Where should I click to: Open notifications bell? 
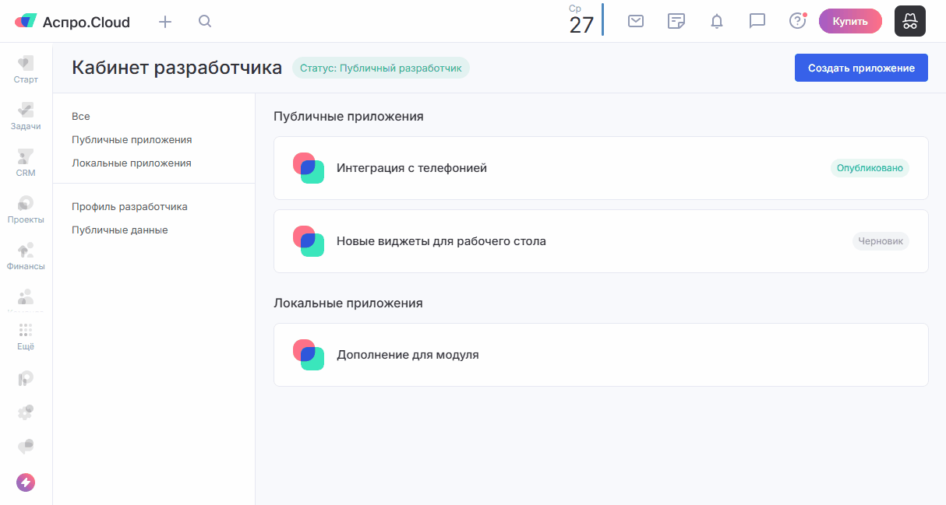[x=717, y=21]
